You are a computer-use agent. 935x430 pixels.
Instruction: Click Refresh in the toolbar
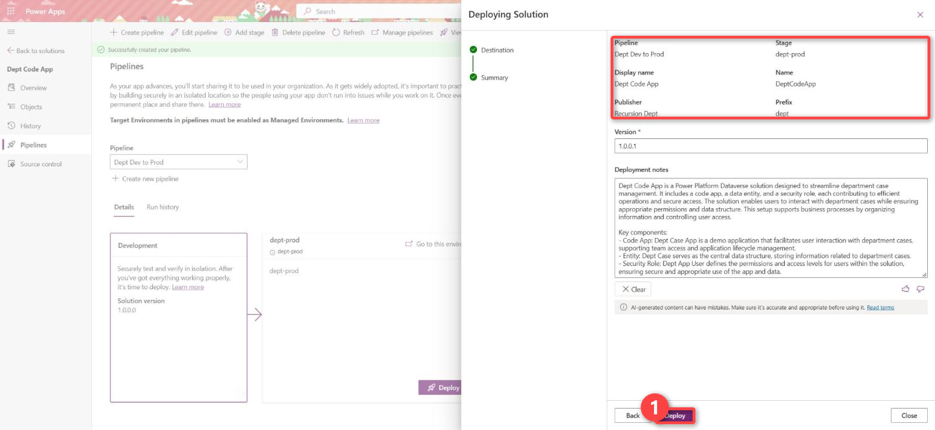pyautogui.click(x=348, y=32)
